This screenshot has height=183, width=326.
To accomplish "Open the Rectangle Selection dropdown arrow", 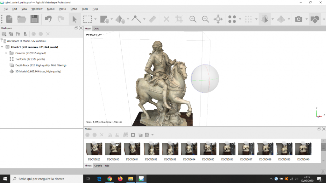I will (x=95, y=19).
